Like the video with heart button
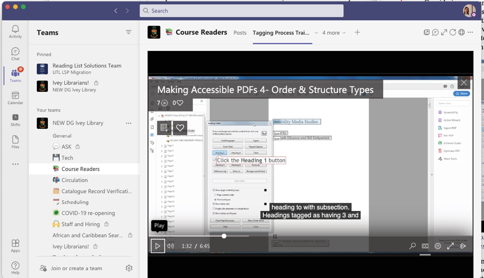 tap(180, 127)
